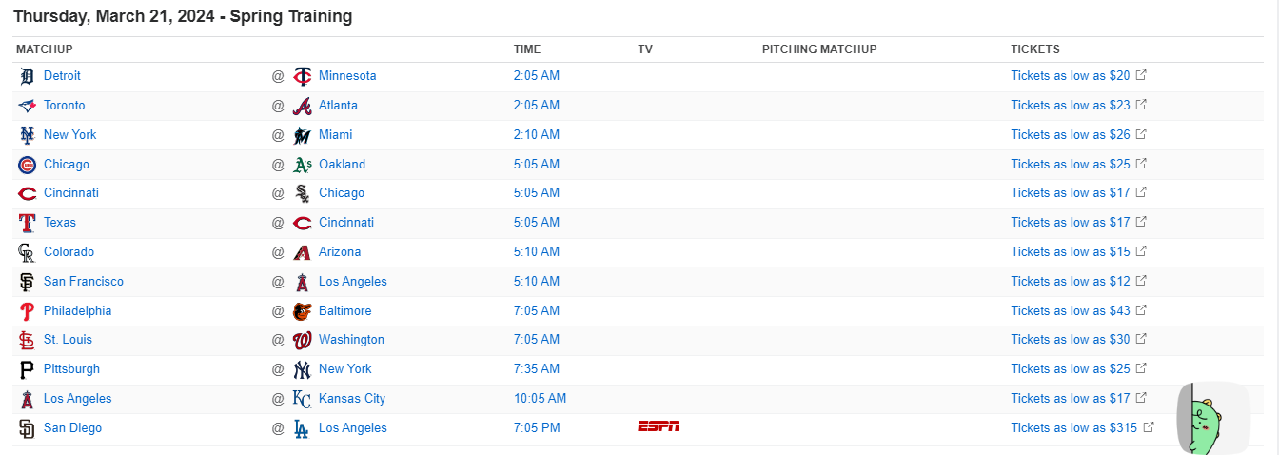
Task: Click the New York Mets logo
Action: 27,135
